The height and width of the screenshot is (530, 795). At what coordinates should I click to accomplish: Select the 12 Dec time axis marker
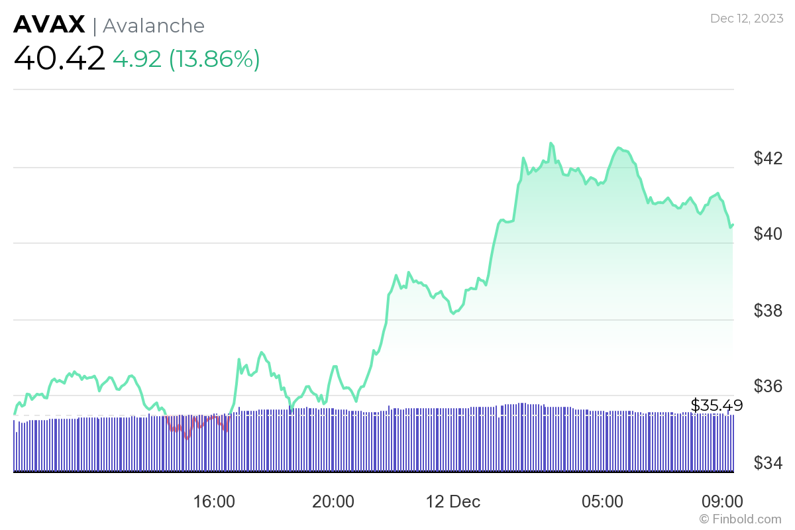pos(455,502)
